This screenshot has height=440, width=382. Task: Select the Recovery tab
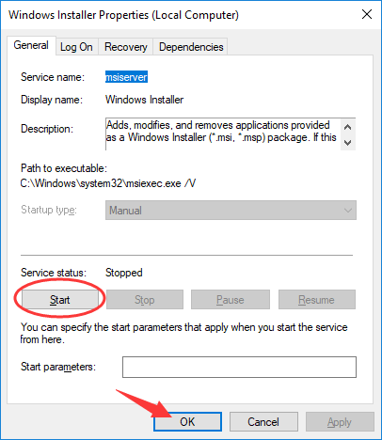[x=126, y=47]
